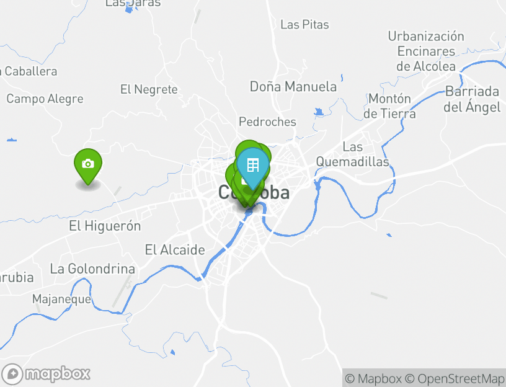Screen dimensions: 506x387
Task: Click the small lake icon near Las Jaras
Action: (129, 9)
